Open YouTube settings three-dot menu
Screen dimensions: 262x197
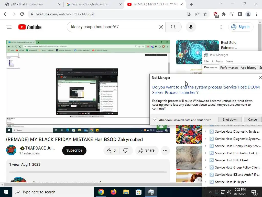coord(221,27)
